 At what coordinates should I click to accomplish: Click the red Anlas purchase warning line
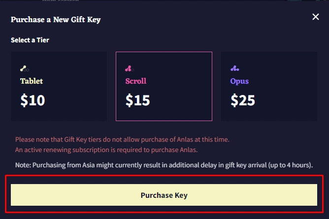pyautogui.click(x=122, y=140)
